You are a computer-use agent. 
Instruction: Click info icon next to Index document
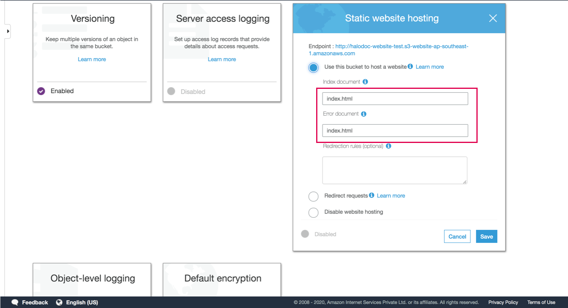point(365,82)
